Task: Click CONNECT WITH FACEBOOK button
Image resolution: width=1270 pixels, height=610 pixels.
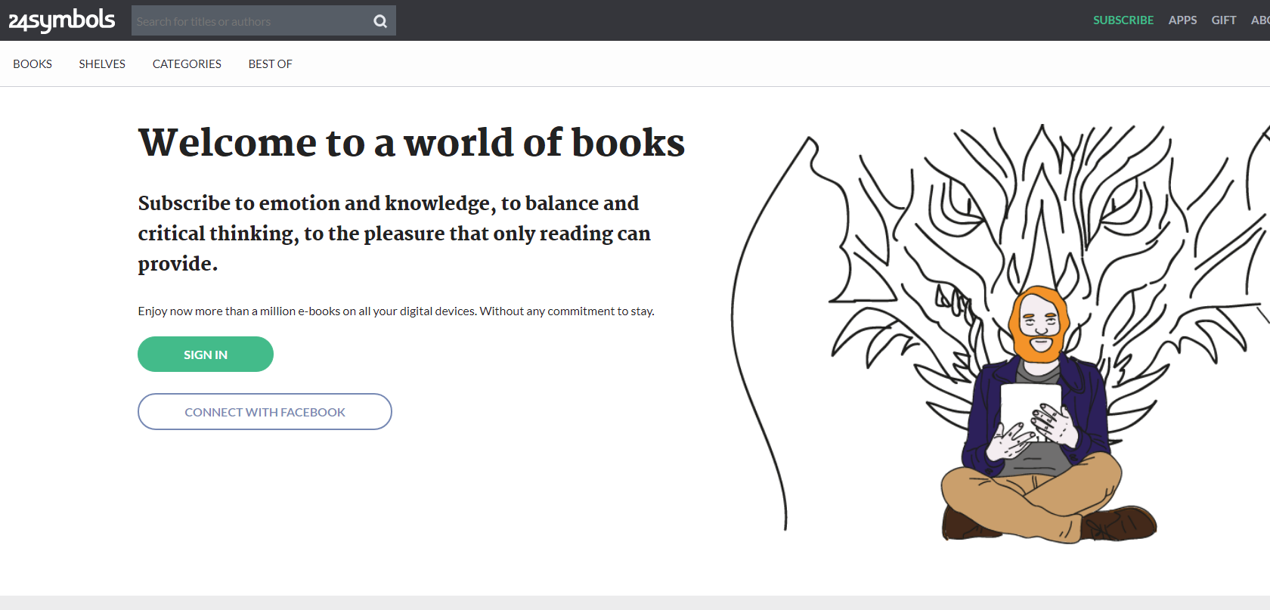Action: pos(265,412)
